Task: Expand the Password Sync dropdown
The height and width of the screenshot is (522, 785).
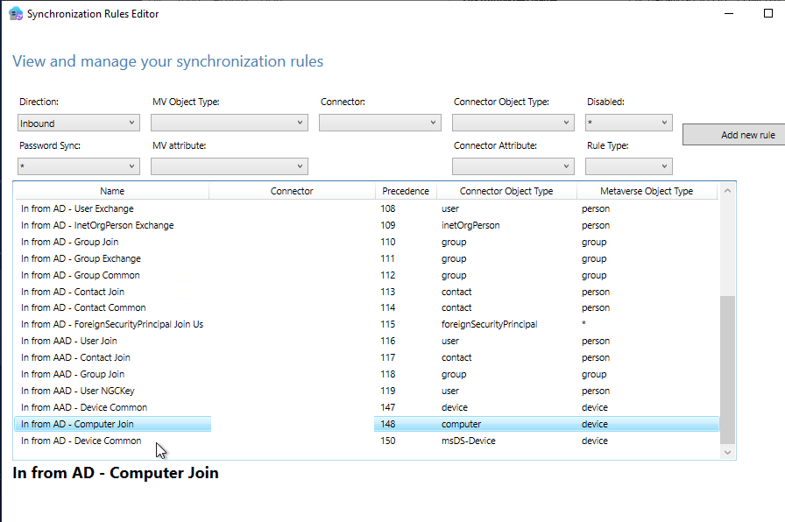Action: point(78,166)
